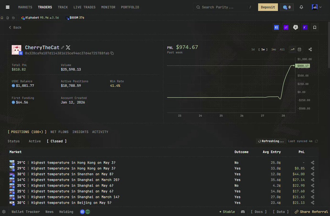Open Wallet Tracker in bottom bar
The image size is (330, 216).
(26, 212)
